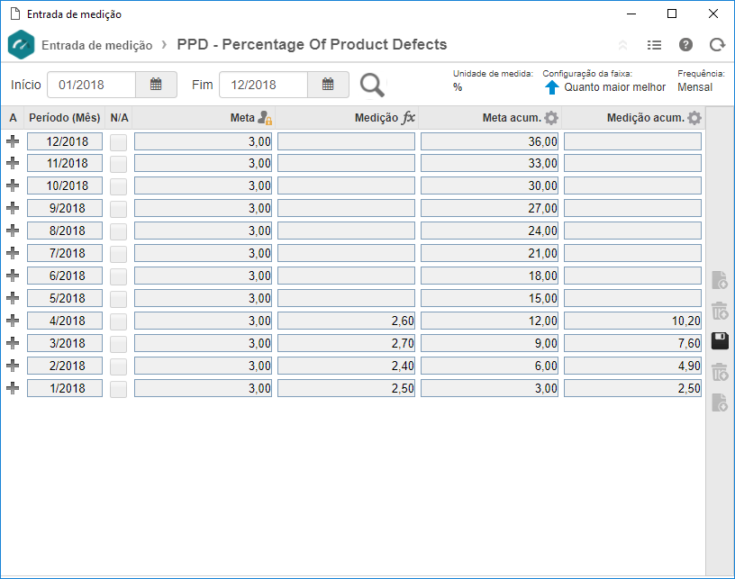The image size is (735, 579).
Task: Check the N/A box for 6/2018
Action: 119,276
